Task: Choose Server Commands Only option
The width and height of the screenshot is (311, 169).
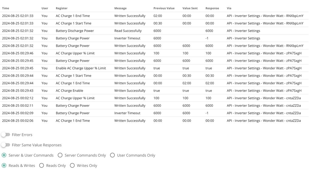Action: (60, 155)
